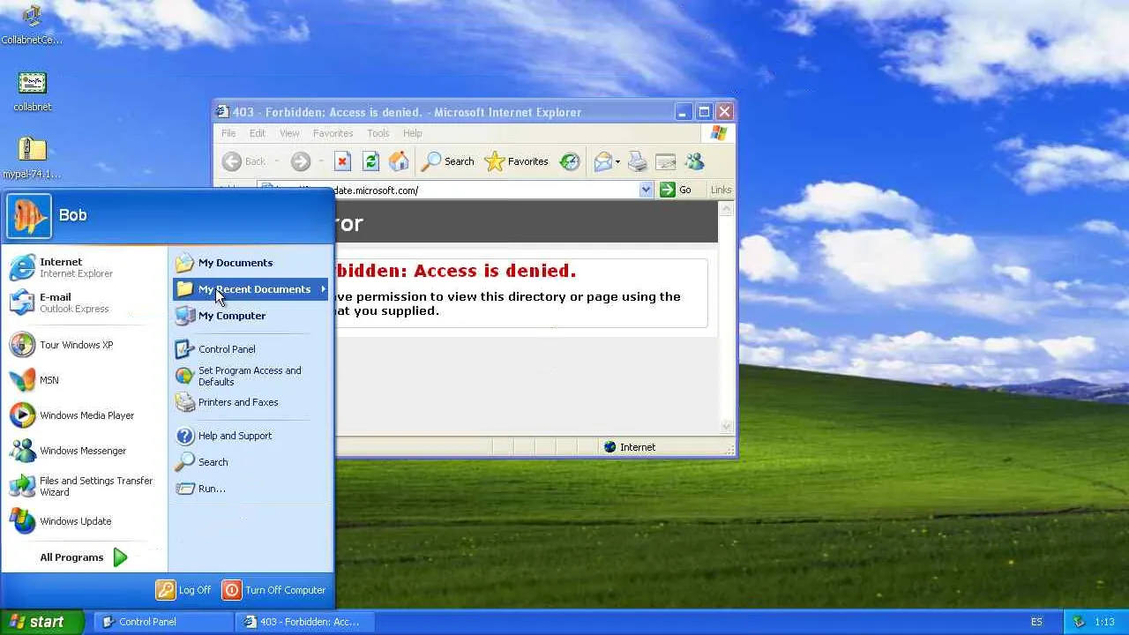
Task: Click the Edit page toolbar icon
Action: point(666,161)
